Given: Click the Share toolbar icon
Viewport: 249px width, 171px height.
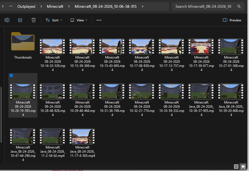Looking at the screenshot, I should point(20,20).
